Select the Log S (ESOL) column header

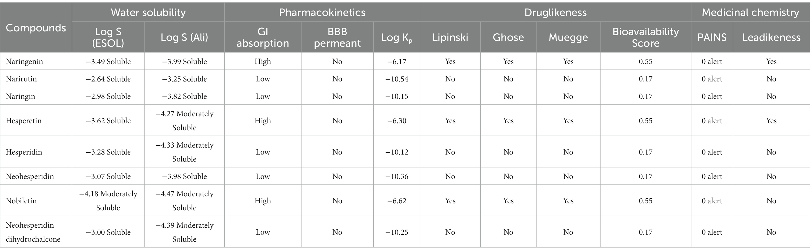click(108, 37)
